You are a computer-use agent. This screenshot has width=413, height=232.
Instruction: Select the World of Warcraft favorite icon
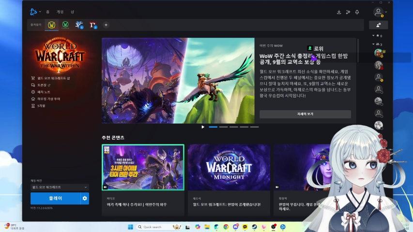52,25
